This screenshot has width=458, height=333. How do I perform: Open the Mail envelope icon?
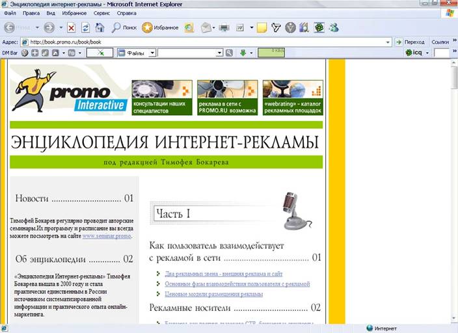click(x=206, y=28)
